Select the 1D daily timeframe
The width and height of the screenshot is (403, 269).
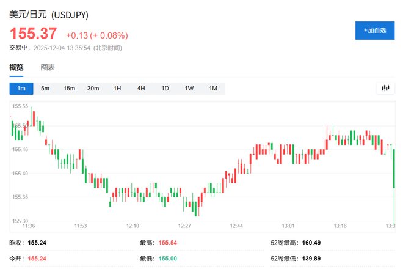(165, 89)
